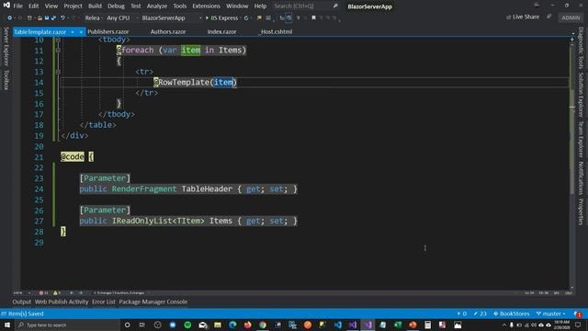The height and width of the screenshot is (331, 588).
Task: Open the Output panel tab
Action: [22, 302]
